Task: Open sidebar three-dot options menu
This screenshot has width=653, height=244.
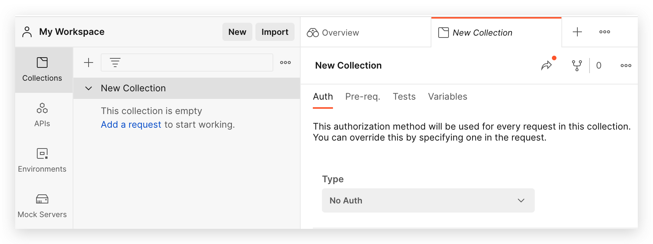Action: pyautogui.click(x=285, y=63)
